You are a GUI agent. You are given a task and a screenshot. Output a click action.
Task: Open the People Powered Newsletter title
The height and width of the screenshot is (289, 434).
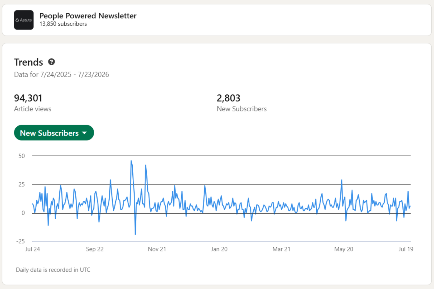click(88, 15)
